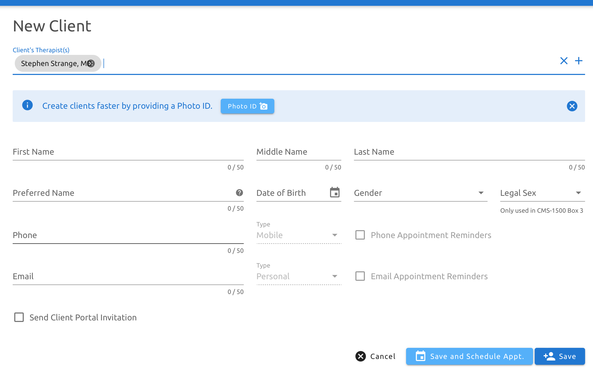Remove Stephen Strange from Client's Therapists
593x370 pixels.
[91, 63]
